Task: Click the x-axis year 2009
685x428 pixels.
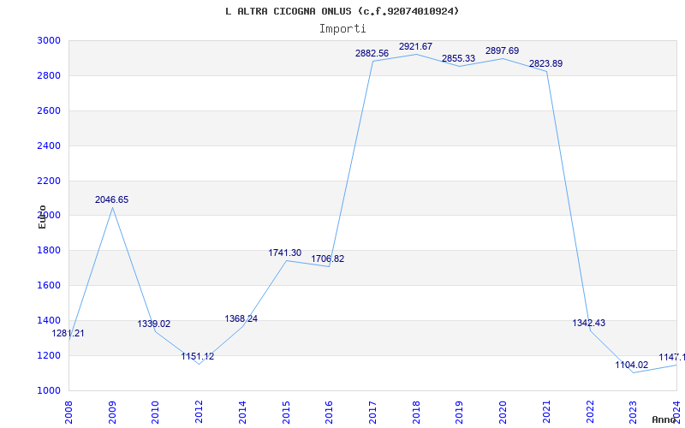Action: pos(112,413)
